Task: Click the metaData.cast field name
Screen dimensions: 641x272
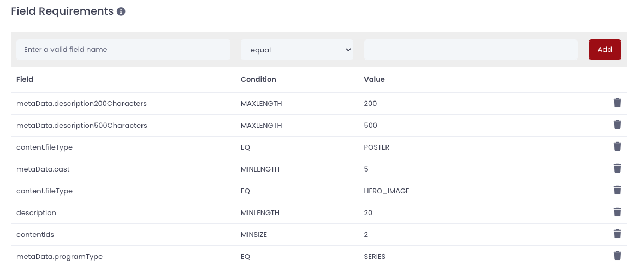Action: click(43, 169)
